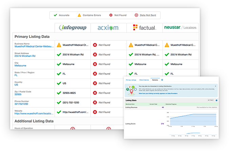The width and height of the screenshot is (229, 151).
Task: Click Not Found icon in Acxiom Street Address
Action: [95, 54]
